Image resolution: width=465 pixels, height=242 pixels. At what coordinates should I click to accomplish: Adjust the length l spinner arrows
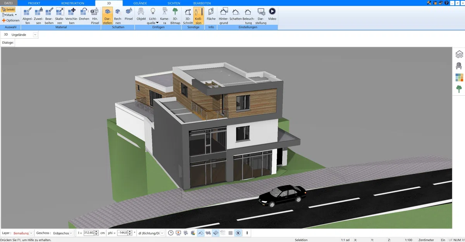[x=97, y=233]
